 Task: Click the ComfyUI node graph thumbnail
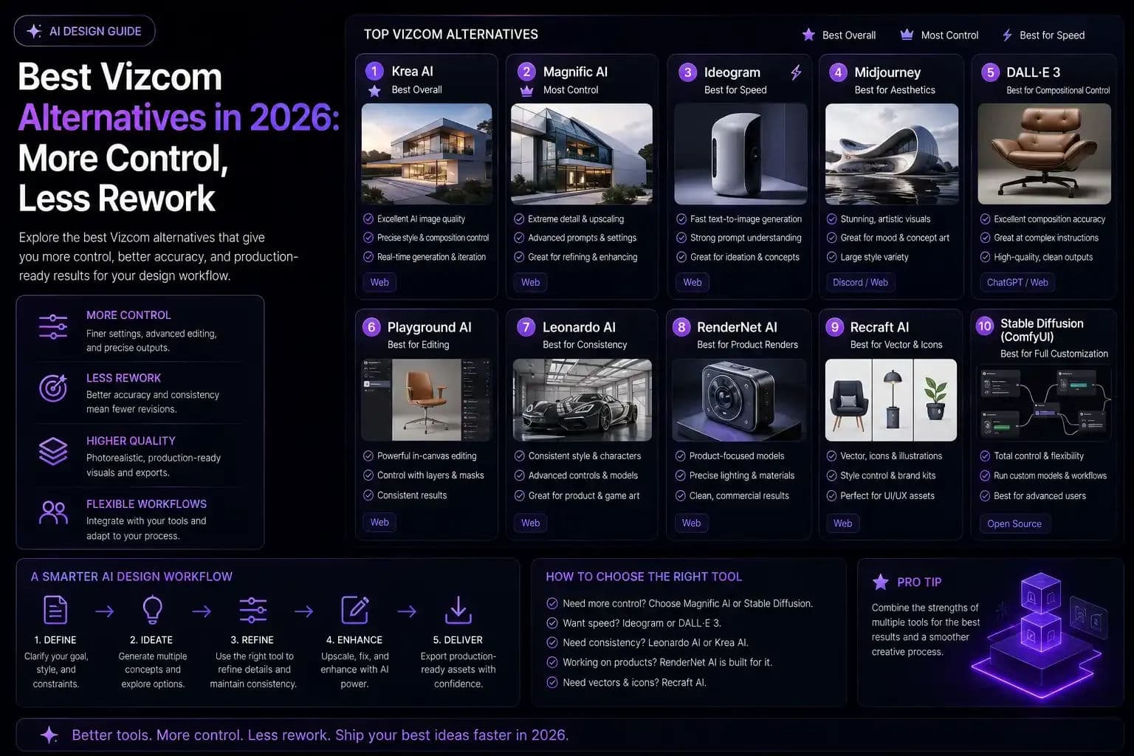(1044, 402)
